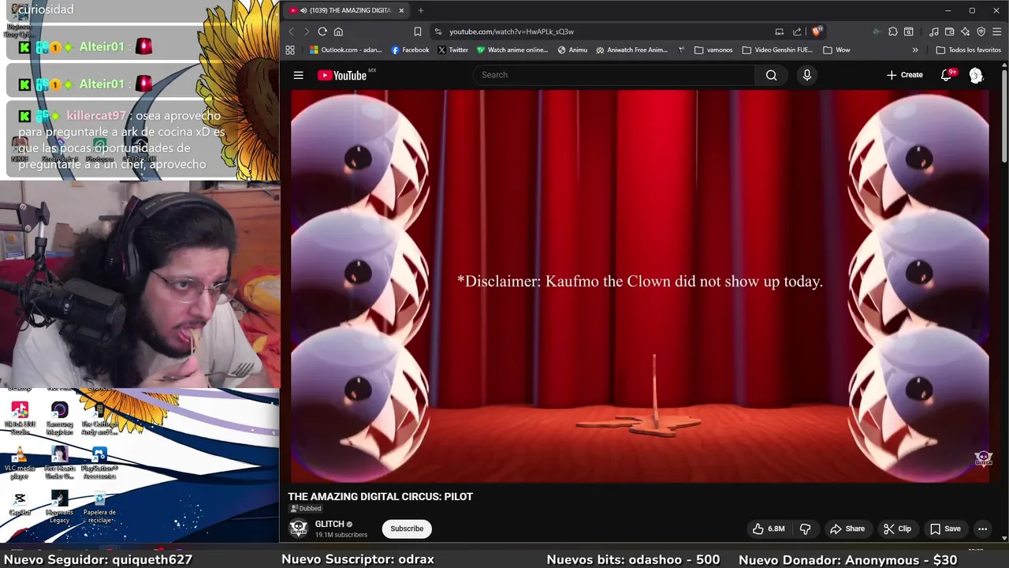Open the Brave VPN shield icon

[981, 32]
